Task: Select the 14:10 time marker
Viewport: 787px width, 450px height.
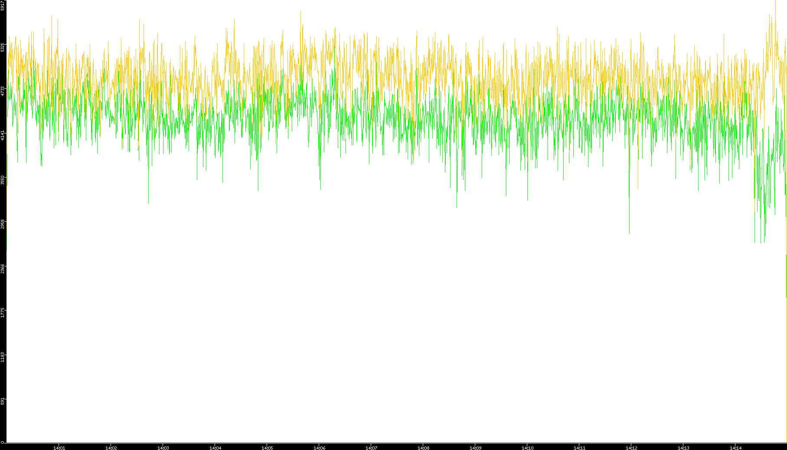Action: click(x=527, y=448)
